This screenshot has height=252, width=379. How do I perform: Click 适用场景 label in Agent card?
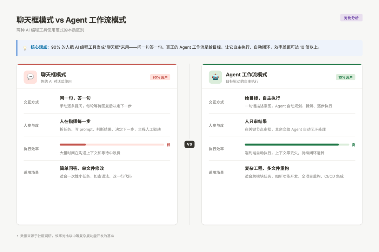(x=216, y=173)
